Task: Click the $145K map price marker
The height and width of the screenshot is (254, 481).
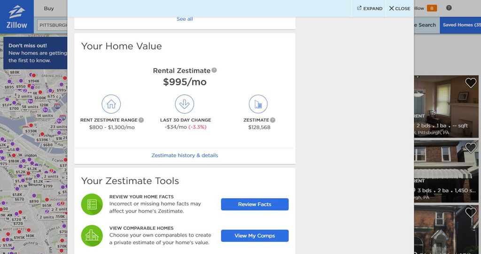Action: tap(19, 238)
